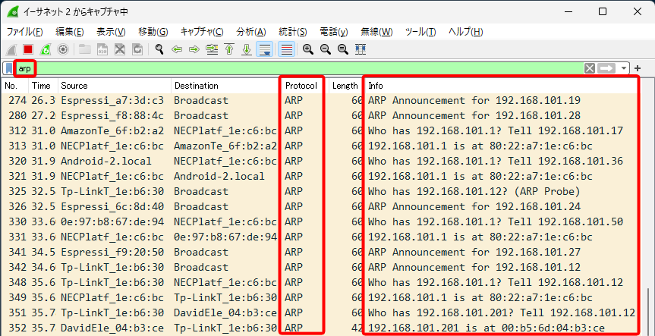The width and height of the screenshot is (655, 336).
Task: Jump to the first packet
Action: click(x=229, y=49)
